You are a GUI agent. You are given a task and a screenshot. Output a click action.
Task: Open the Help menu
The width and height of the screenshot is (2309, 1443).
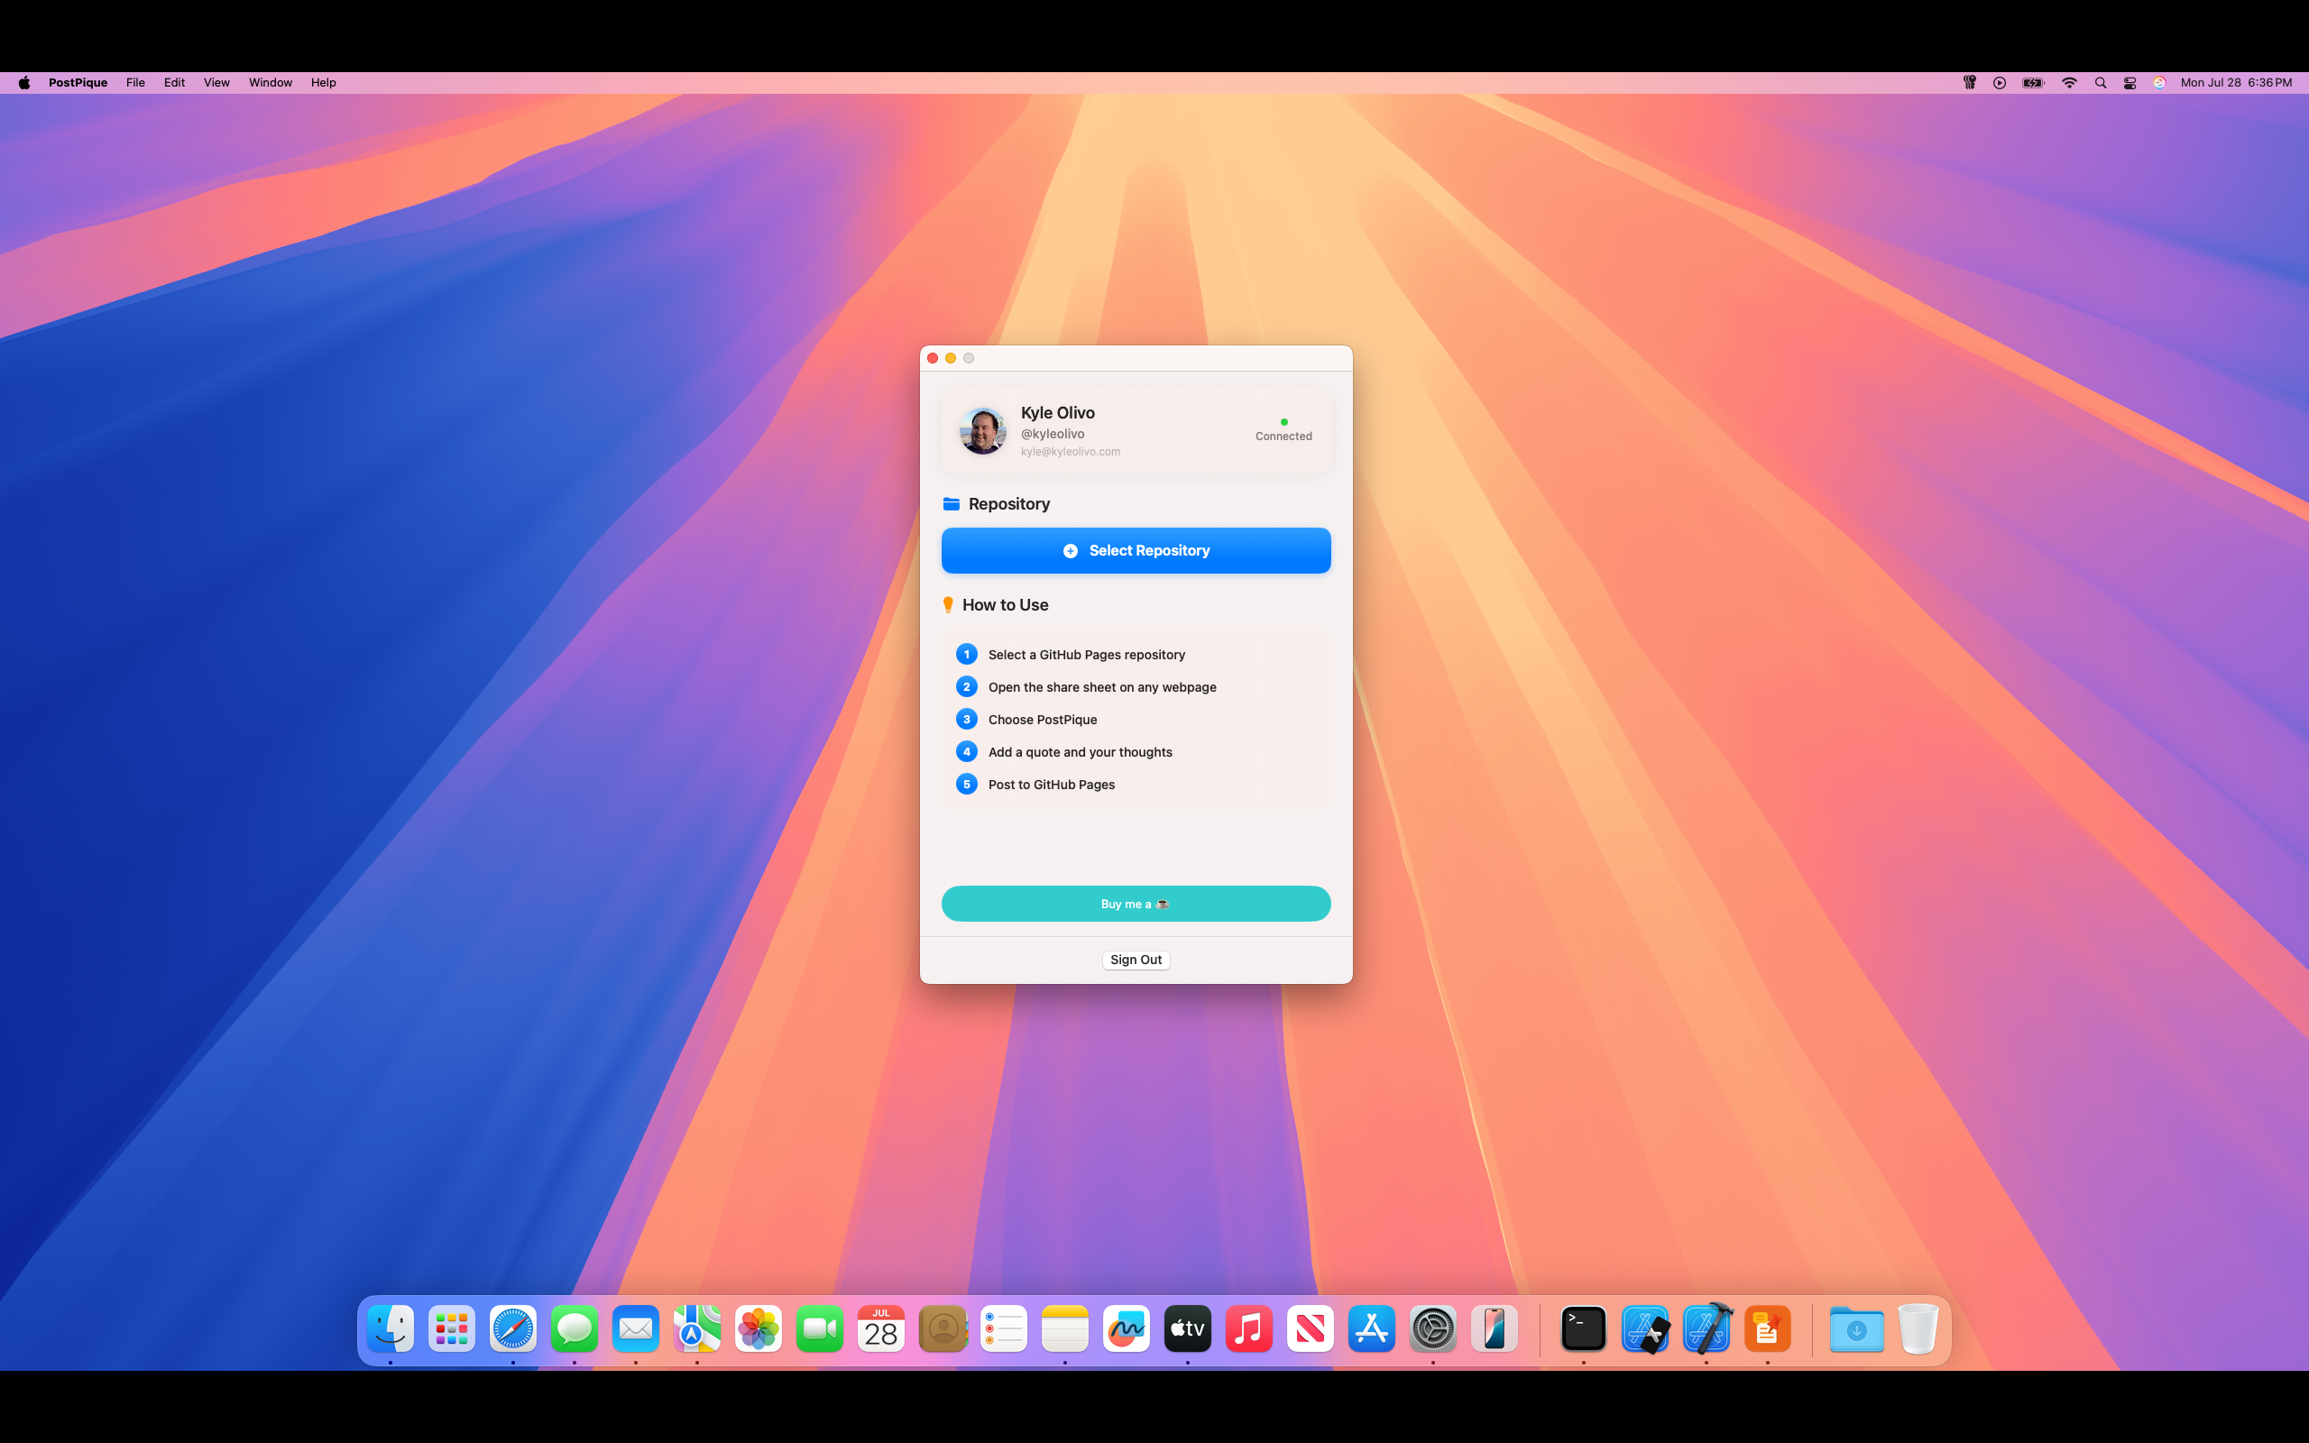tap(324, 83)
